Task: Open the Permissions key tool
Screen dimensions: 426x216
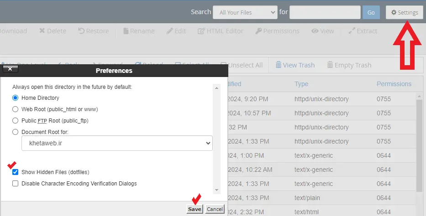Action: coord(278,31)
